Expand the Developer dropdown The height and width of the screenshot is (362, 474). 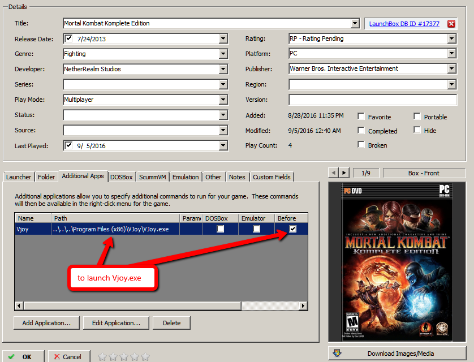223,69
